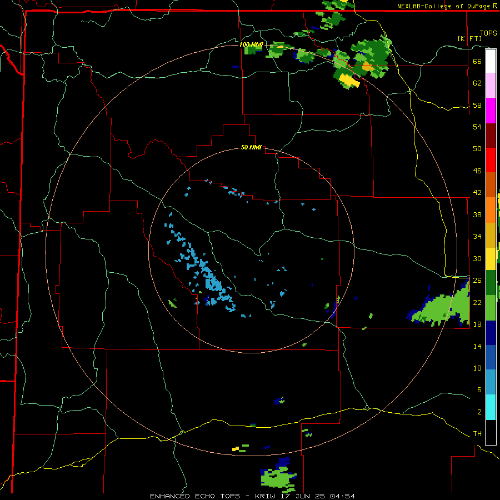Click the '100 NMI' range ring label

click(251, 44)
